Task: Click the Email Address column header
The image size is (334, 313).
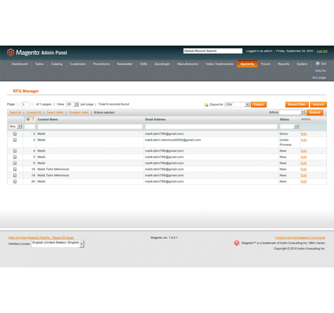Action: pyautogui.click(x=155, y=120)
